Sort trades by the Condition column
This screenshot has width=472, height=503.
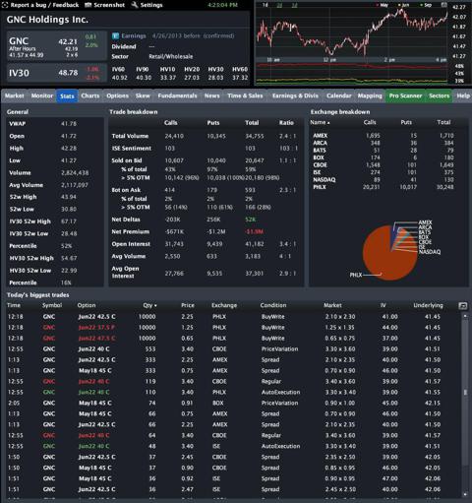point(273,305)
